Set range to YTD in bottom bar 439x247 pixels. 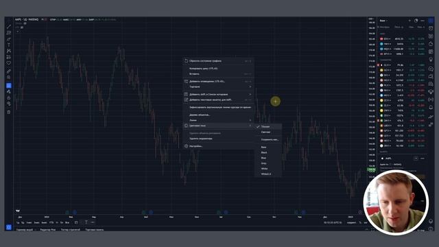(51, 222)
